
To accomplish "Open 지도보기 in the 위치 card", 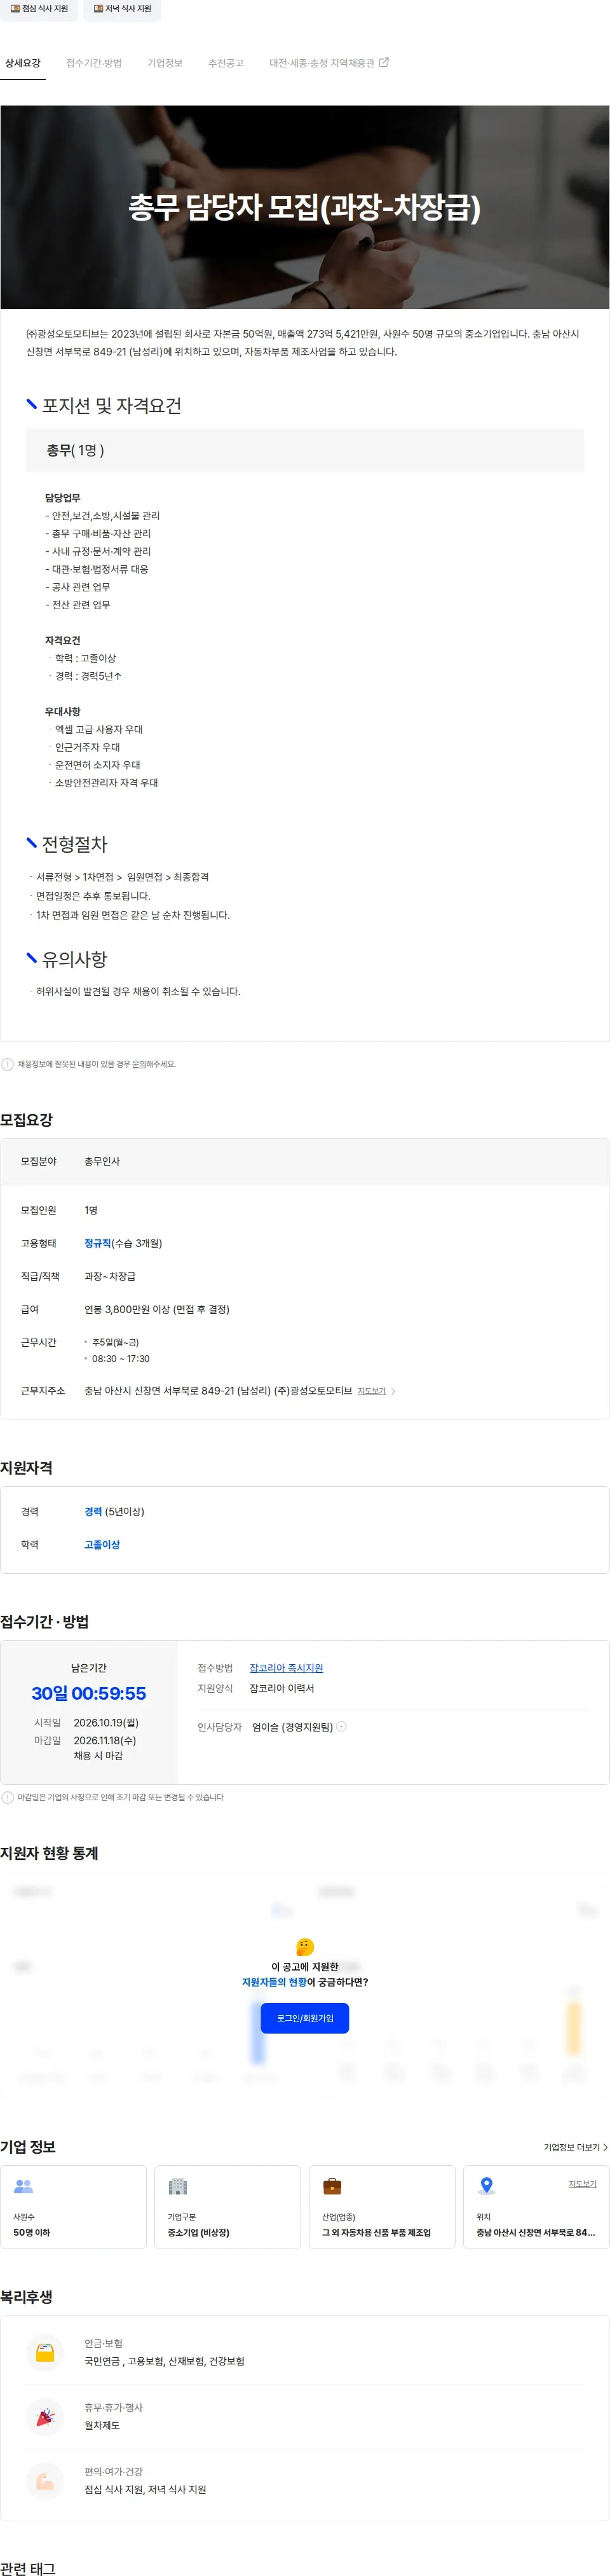I will pos(582,2184).
